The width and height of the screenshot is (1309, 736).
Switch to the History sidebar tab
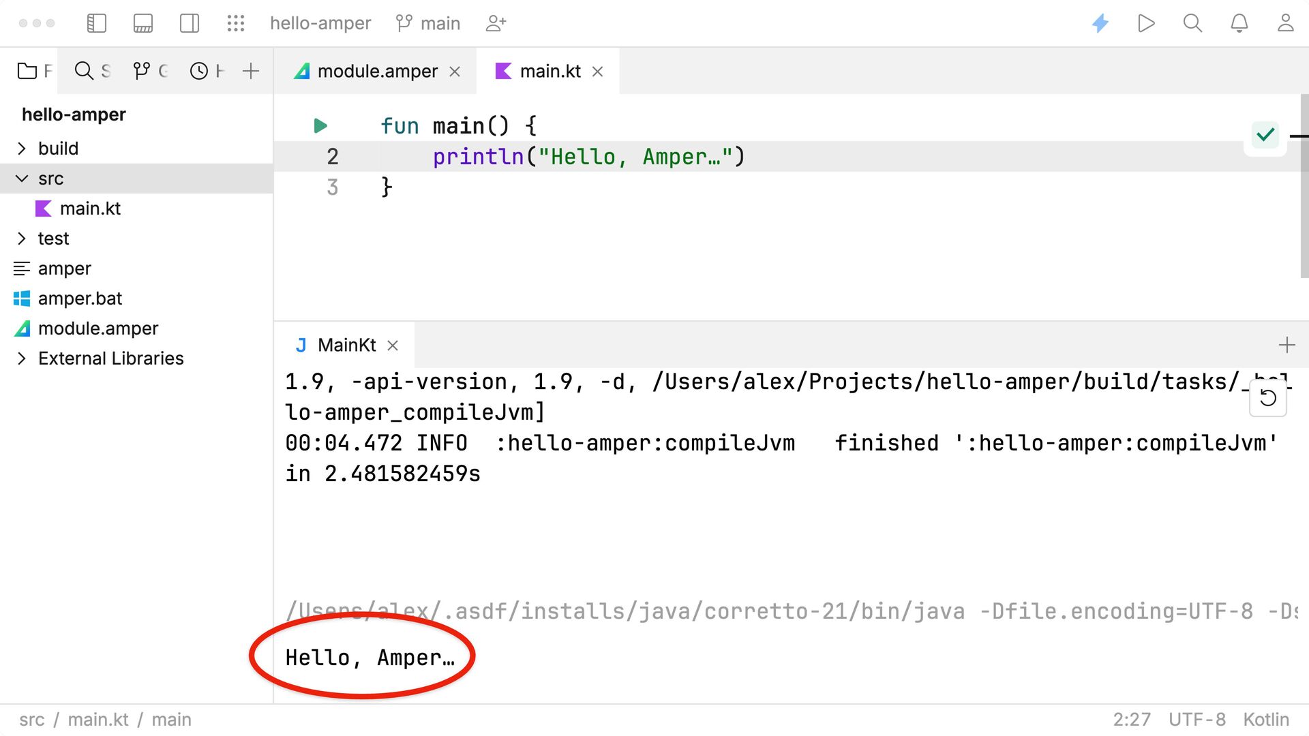pyautogui.click(x=207, y=71)
